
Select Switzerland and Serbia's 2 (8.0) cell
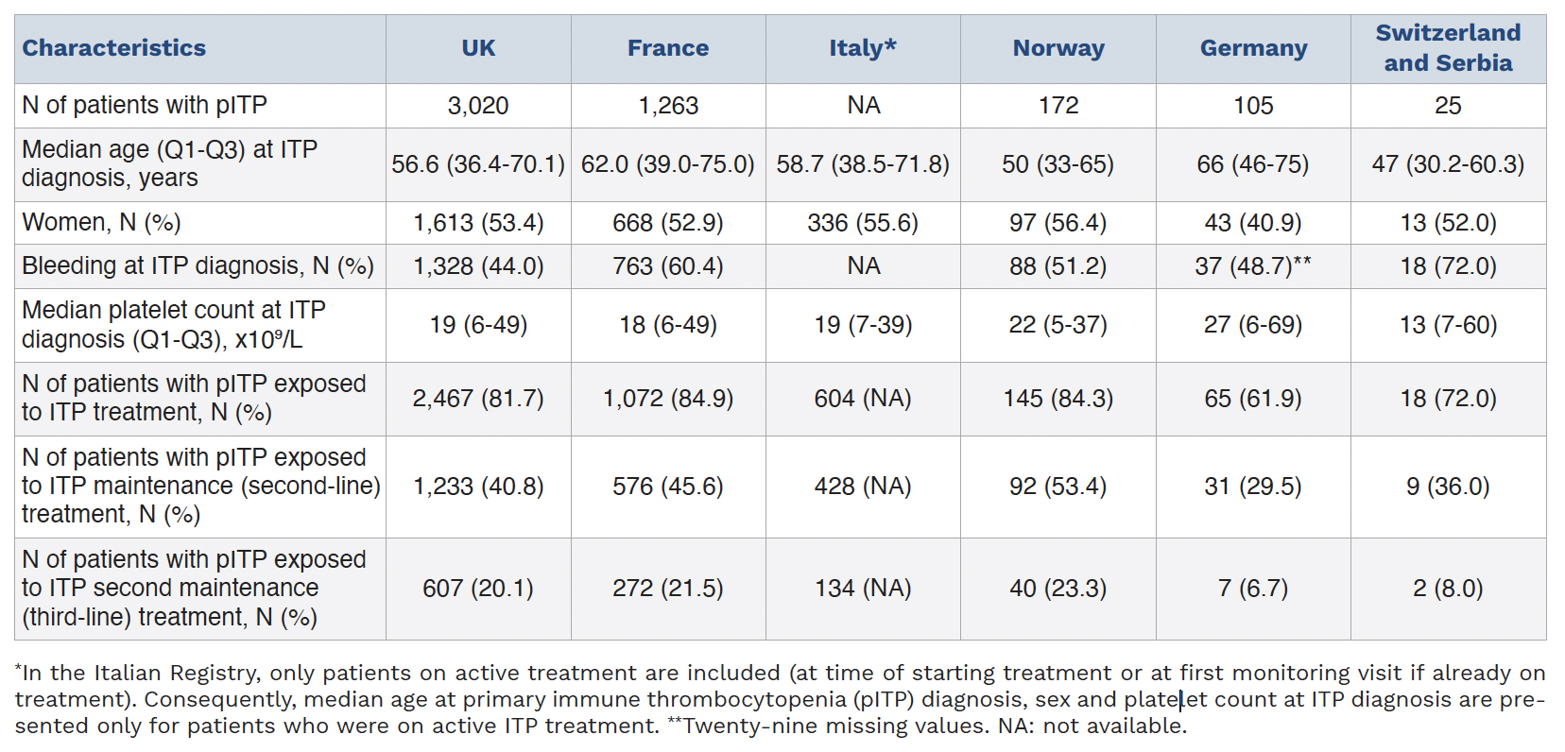click(x=1448, y=589)
